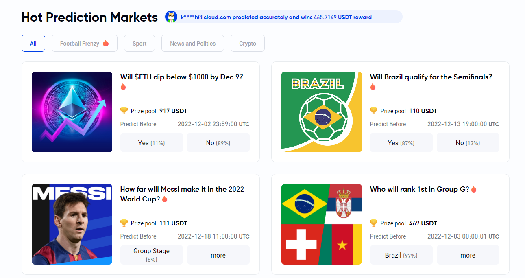
Task: Filter markets by Crypto tab
Action: [x=248, y=43]
